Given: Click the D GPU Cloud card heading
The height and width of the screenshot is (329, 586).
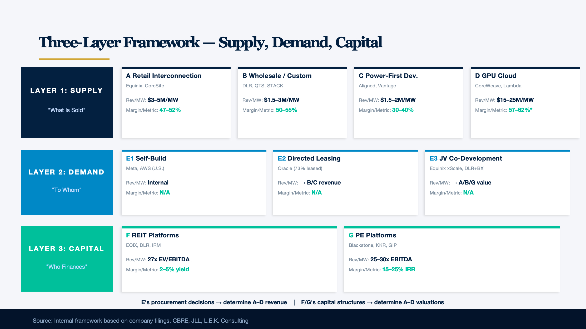Looking at the screenshot, I should pos(496,76).
